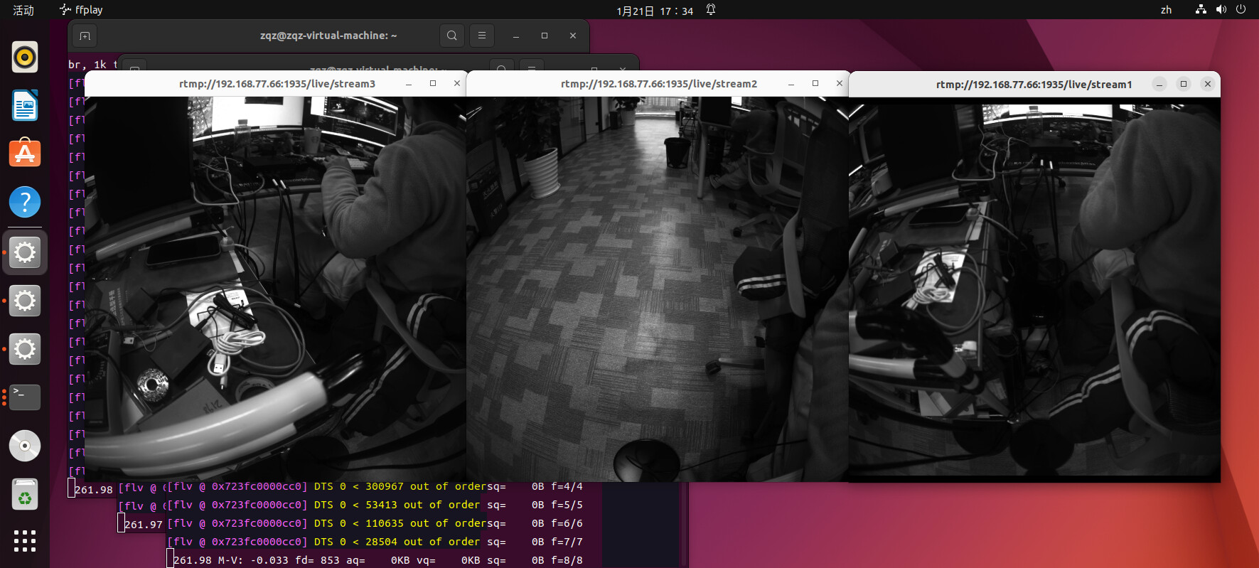Image resolution: width=1259 pixels, height=568 pixels.
Task: Click the 活动 Activities button
Action: click(x=23, y=10)
